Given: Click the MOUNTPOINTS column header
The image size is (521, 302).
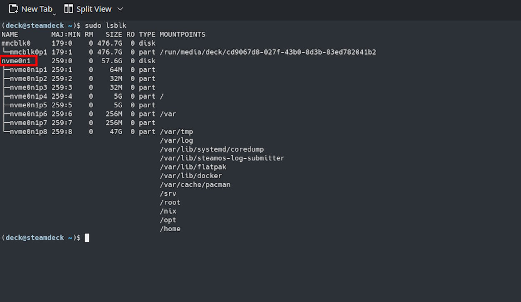Looking at the screenshot, I should 182,34.
